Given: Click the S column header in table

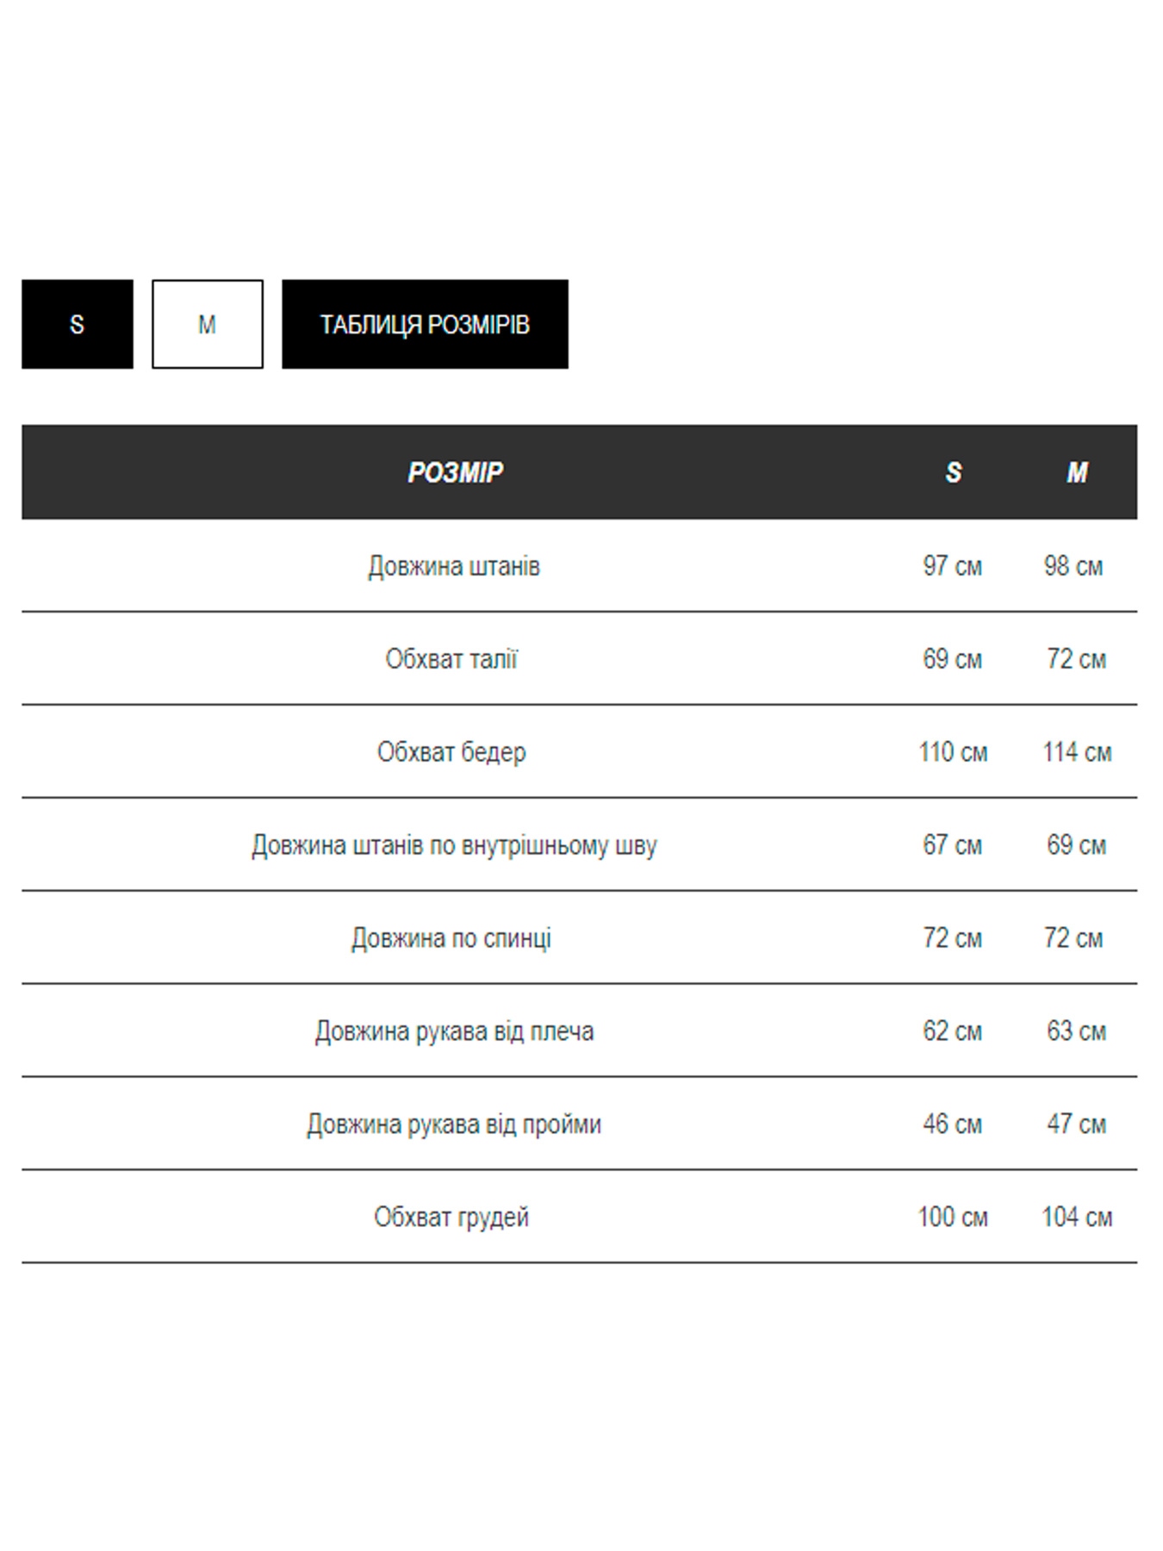Looking at the screenshot, I should pos(953,472).
